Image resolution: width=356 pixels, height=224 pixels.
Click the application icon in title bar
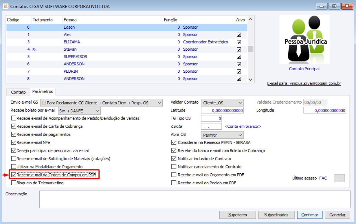[x=5, y=6]
